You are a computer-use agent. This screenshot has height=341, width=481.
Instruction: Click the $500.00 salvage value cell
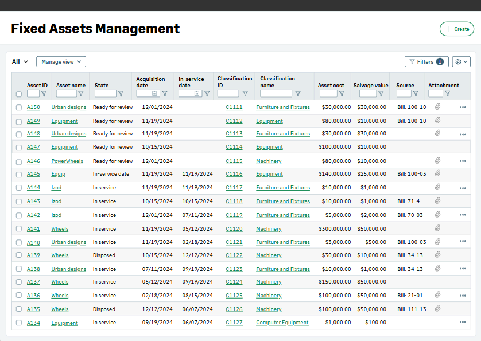tap(376, 242)
